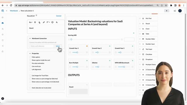
Task: Clear text formatting
Action: [x=57, y=22]
